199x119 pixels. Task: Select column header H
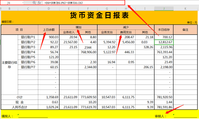126,9
